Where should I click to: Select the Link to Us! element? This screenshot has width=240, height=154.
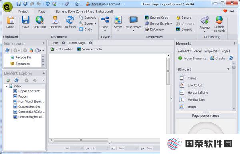click(191, 85)
